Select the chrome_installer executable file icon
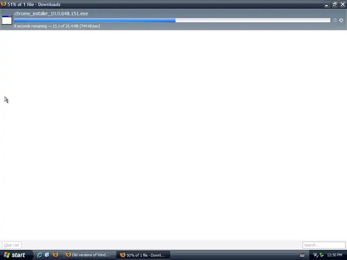 (x=7, y=20)
